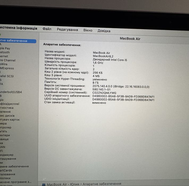The image size is (189, 186).
Task: Click the firmware version 2075.140.4.0.0 value
Action: 121,87
